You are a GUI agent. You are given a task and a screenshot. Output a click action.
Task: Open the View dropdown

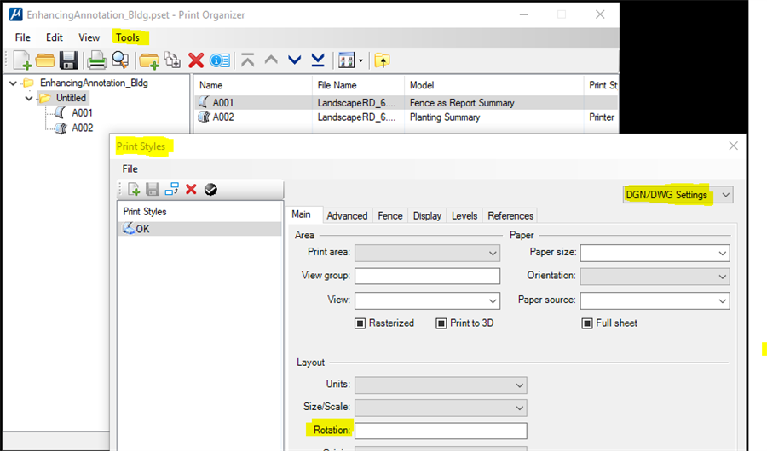[x=427, y=300]
